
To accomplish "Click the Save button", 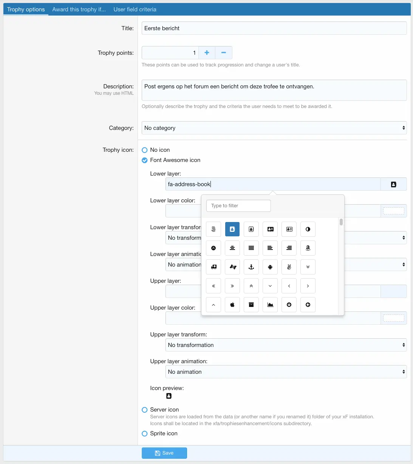I will (x=164, y=453).
